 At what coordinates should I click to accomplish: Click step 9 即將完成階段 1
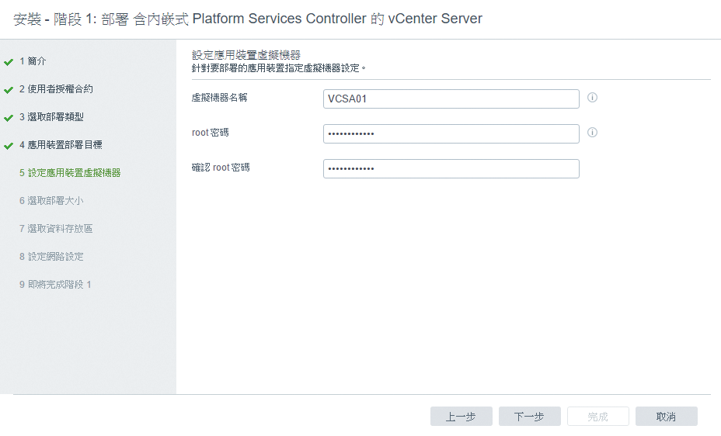[55, 285]
